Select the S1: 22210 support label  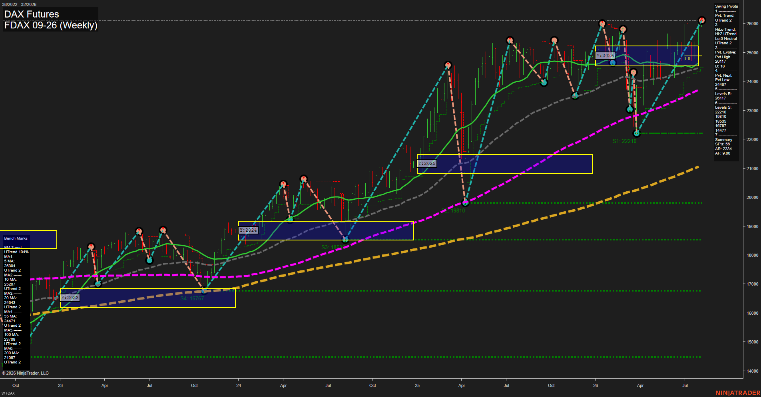coord(624,141)
